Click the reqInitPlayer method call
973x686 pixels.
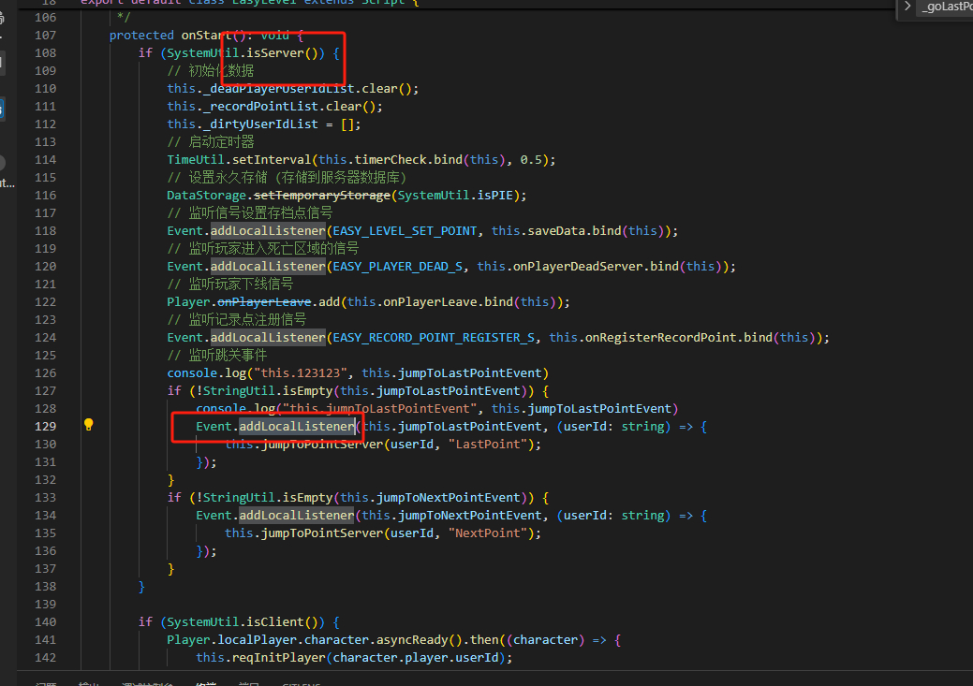click(279, 658)
